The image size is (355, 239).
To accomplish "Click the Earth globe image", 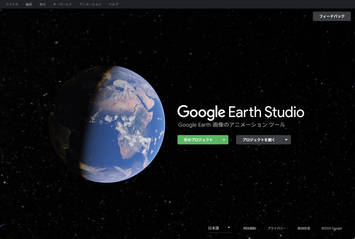I will [x=107, y=124].
